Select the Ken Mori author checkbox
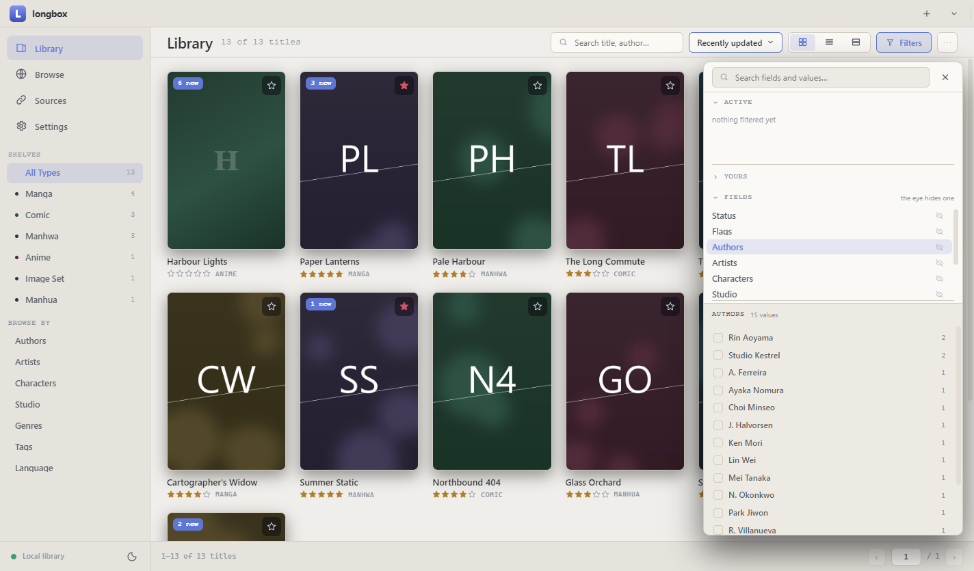Screen dimensions: 974x571 718,443
